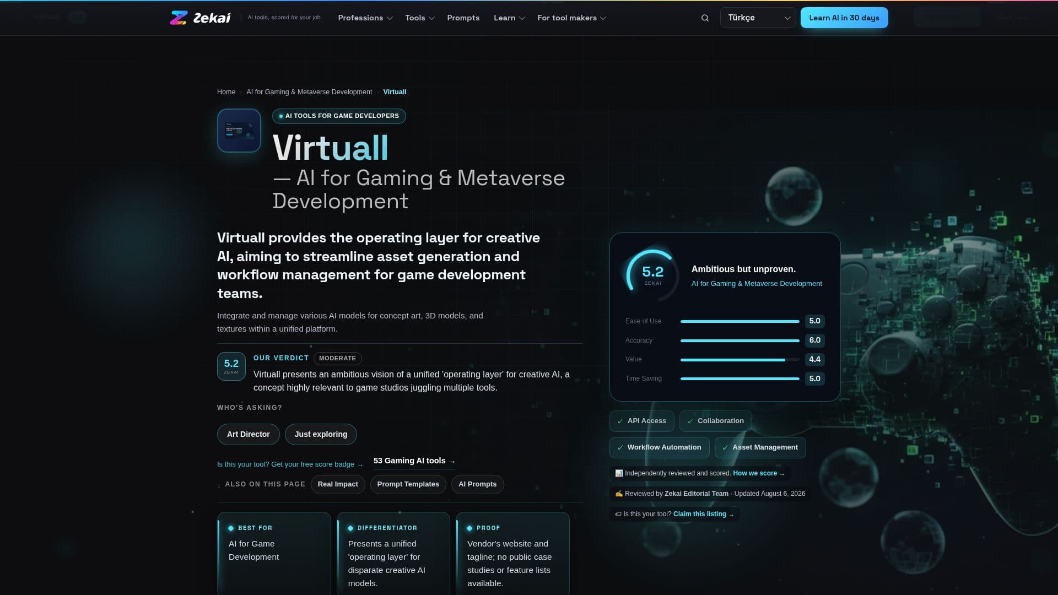Click the Best For diamond icon
Viewport: 1058px width, 595px height.
point(231,528)
